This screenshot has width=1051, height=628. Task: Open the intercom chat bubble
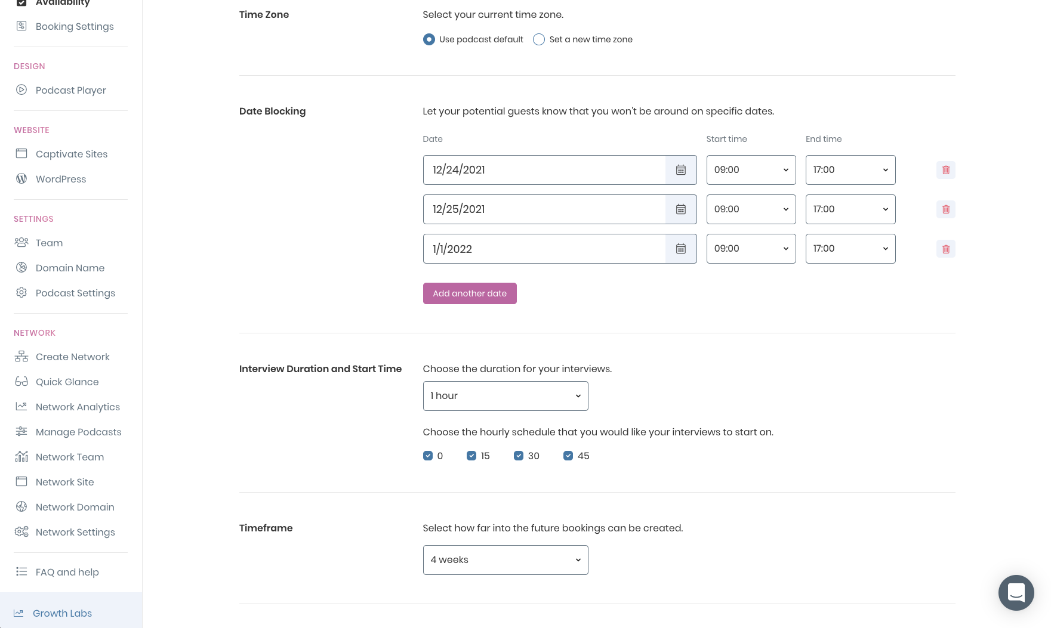coord(1016,593)
